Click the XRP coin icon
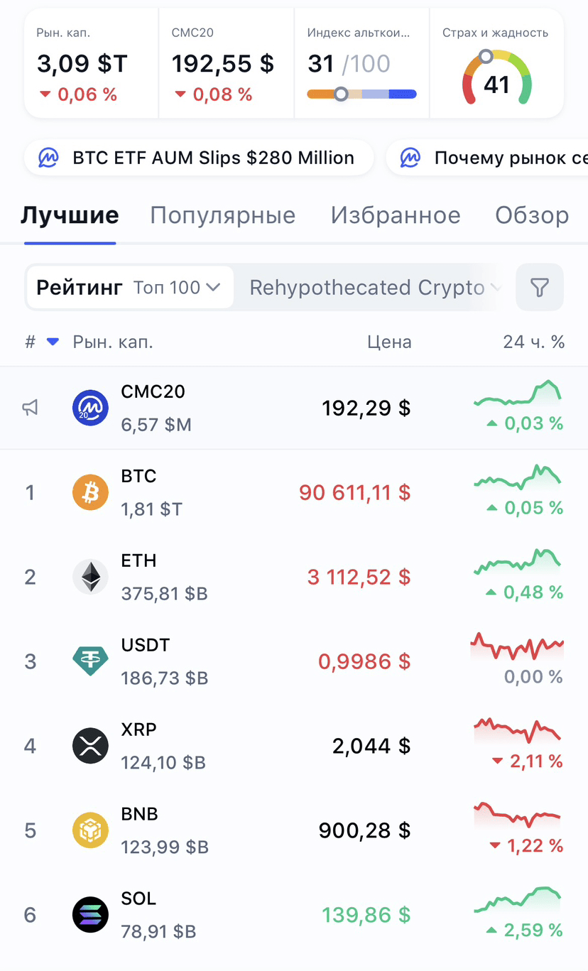The width and height of the screenshot is (588, 971). coord(90,746)
